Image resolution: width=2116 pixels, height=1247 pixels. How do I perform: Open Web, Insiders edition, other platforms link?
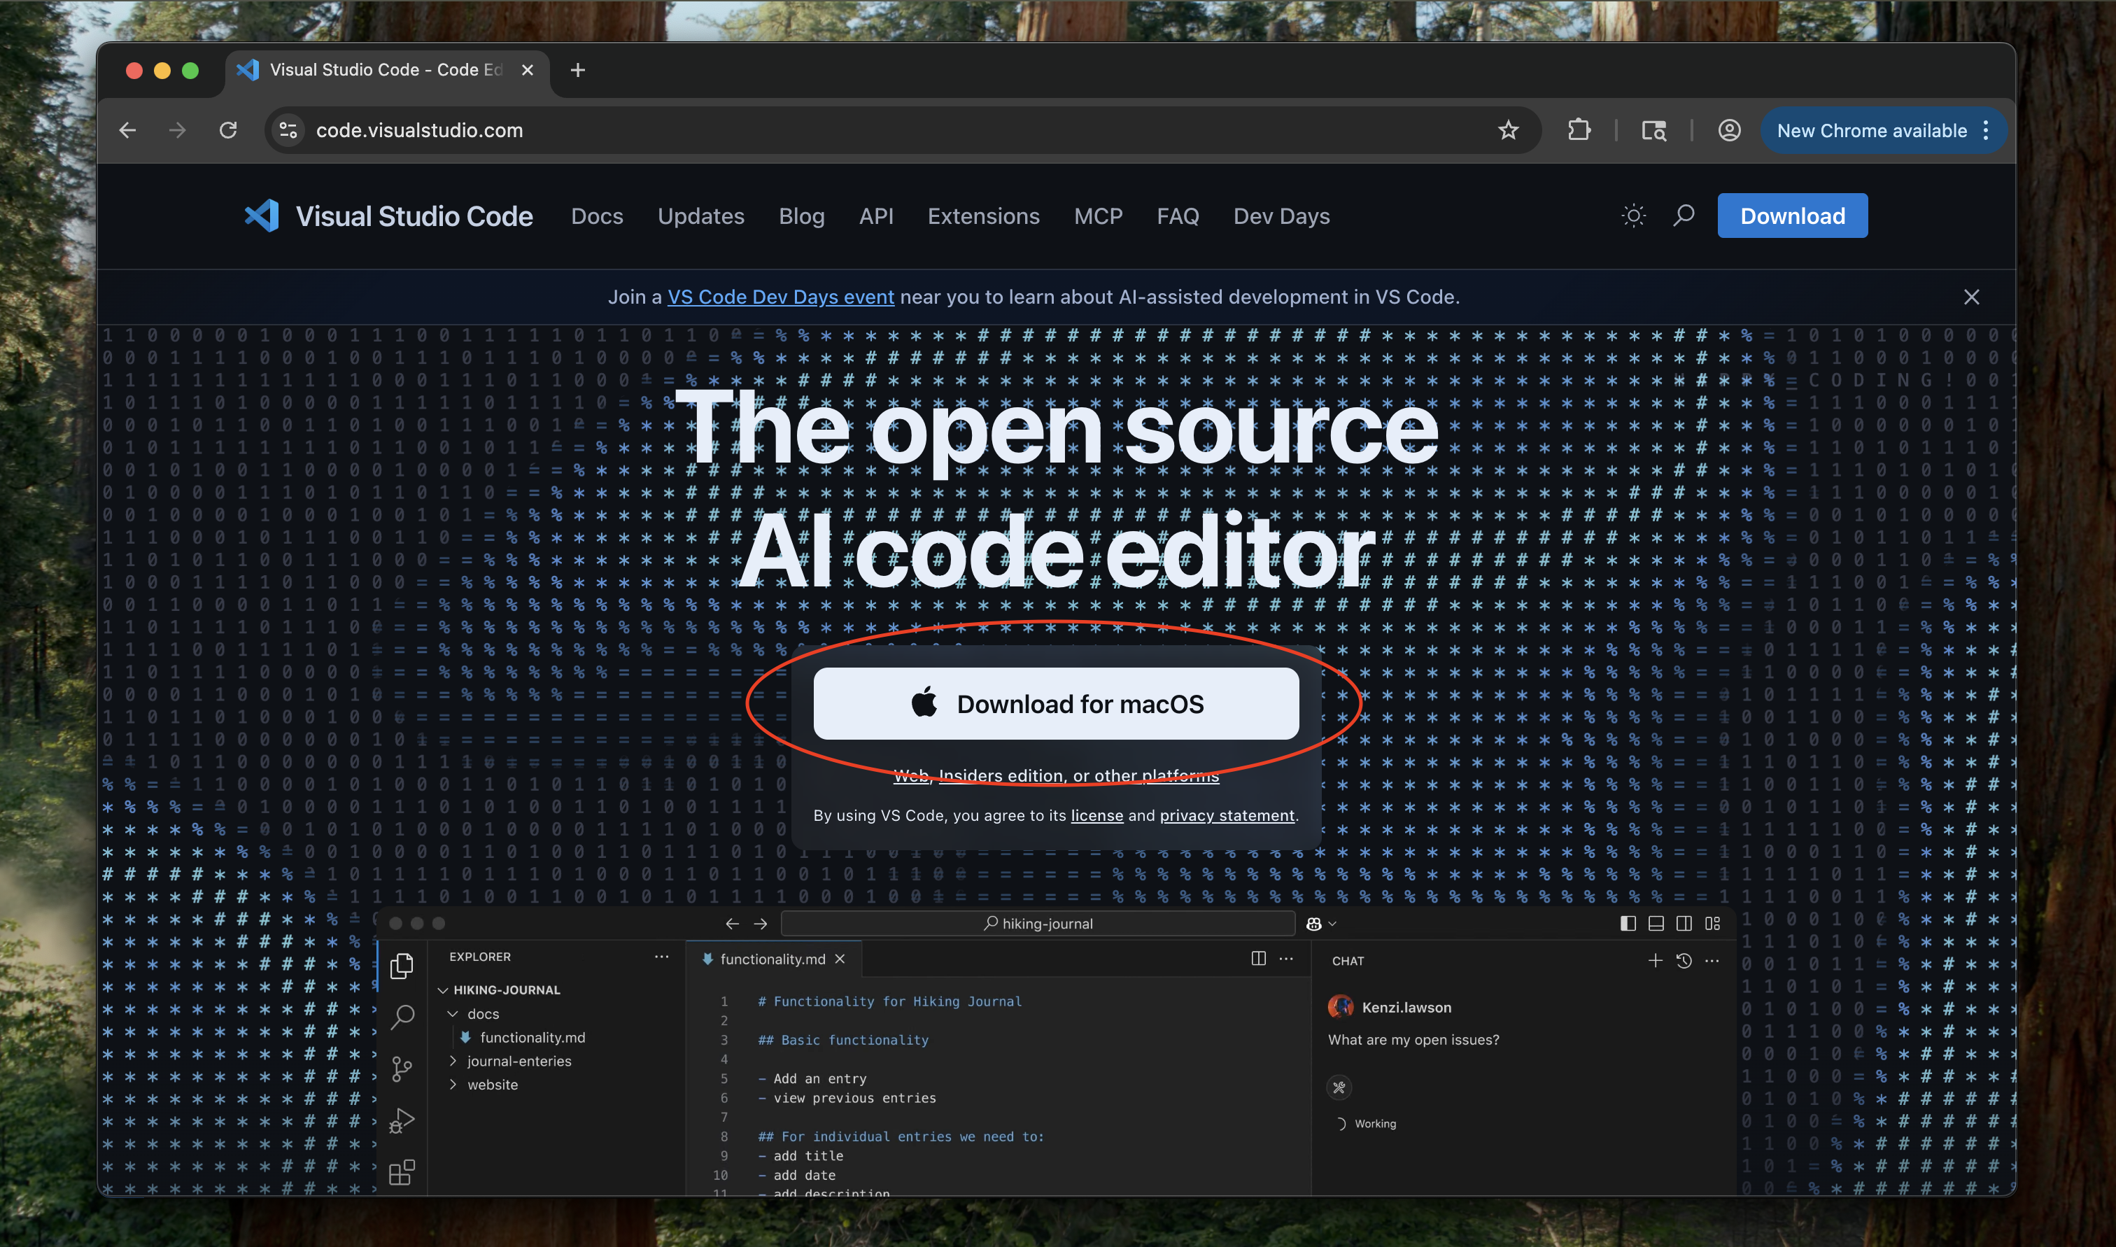[x=1055, y=775]
